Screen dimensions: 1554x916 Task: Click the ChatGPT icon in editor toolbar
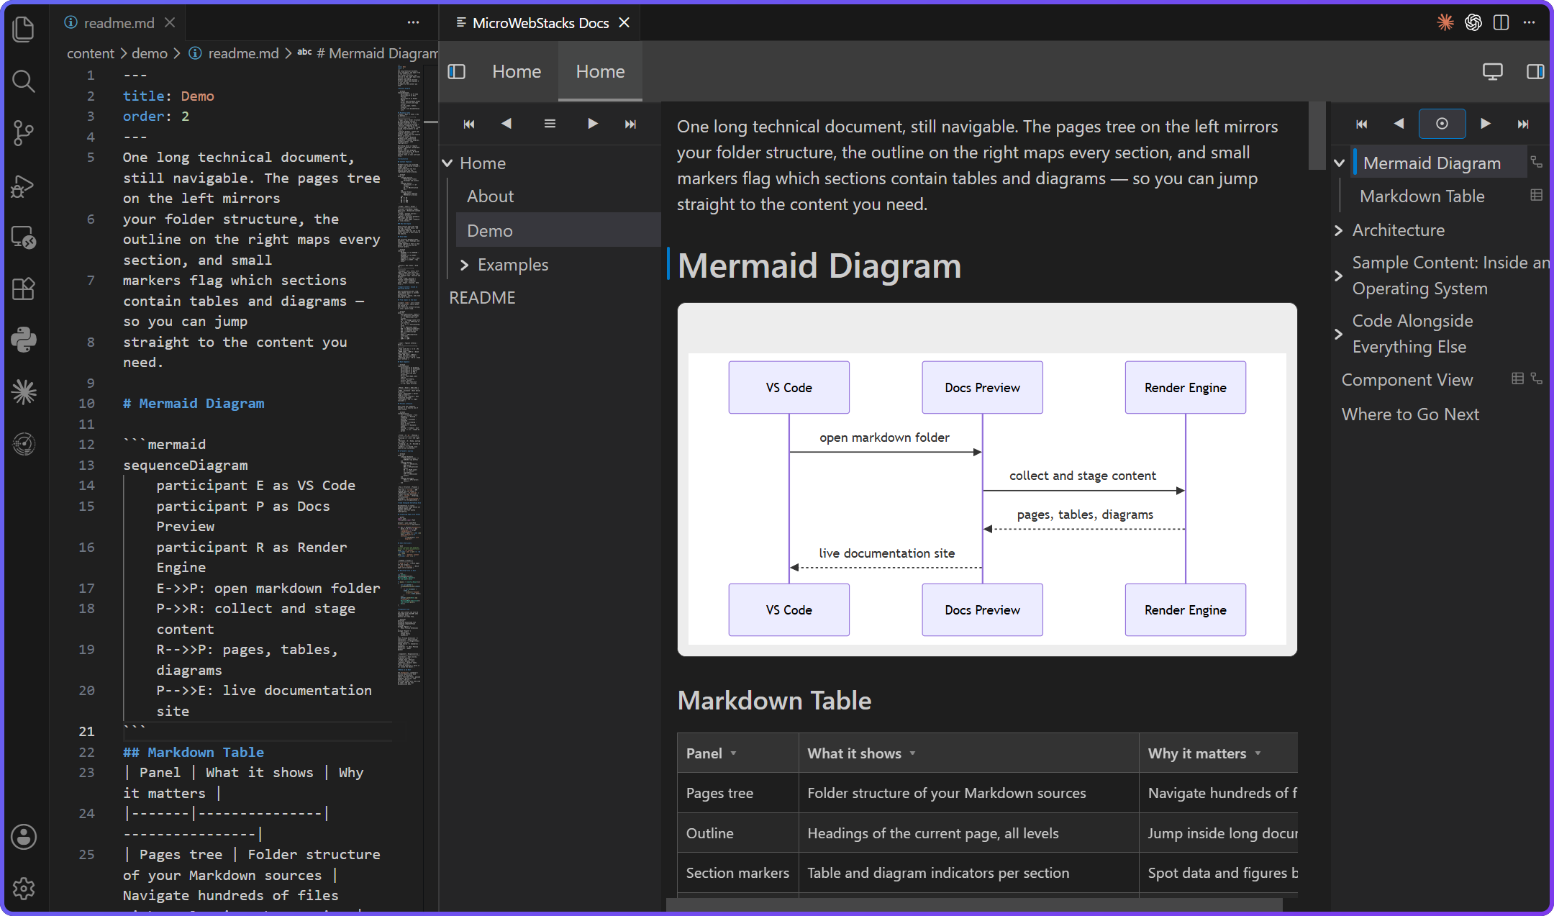[1473, 22]
